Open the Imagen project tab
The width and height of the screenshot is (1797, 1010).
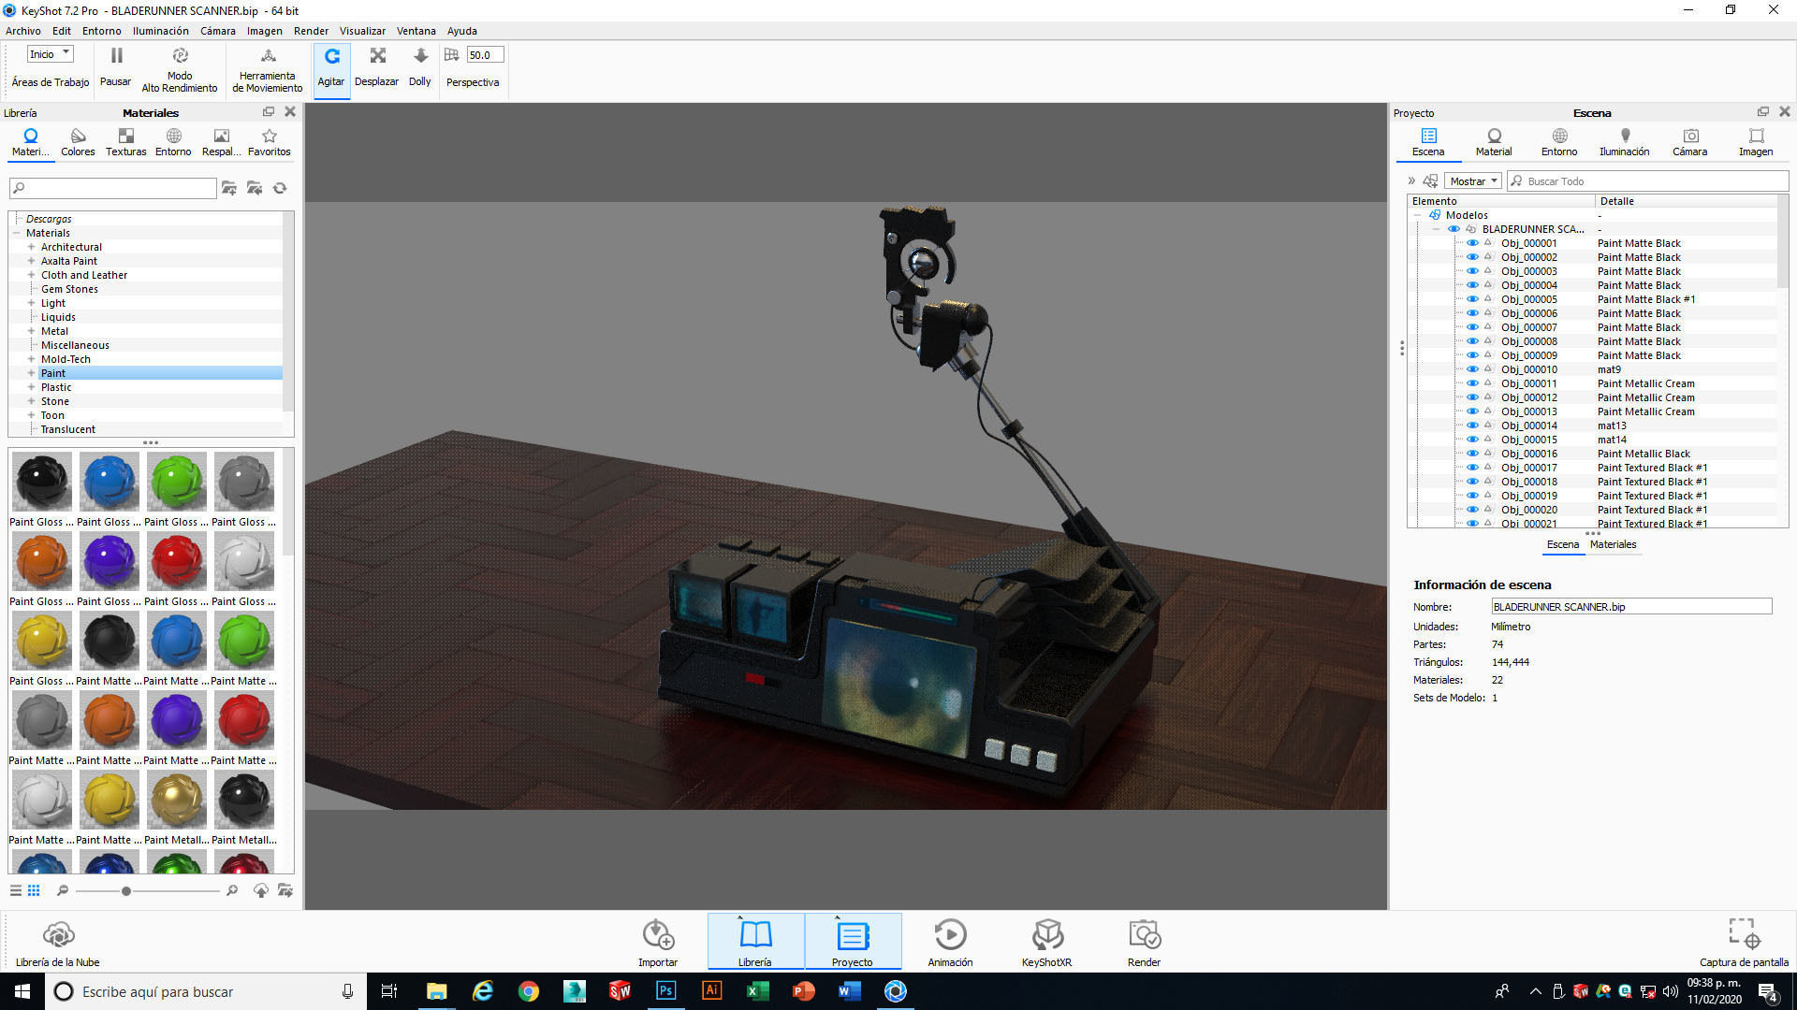click(x=1755, y=142)
